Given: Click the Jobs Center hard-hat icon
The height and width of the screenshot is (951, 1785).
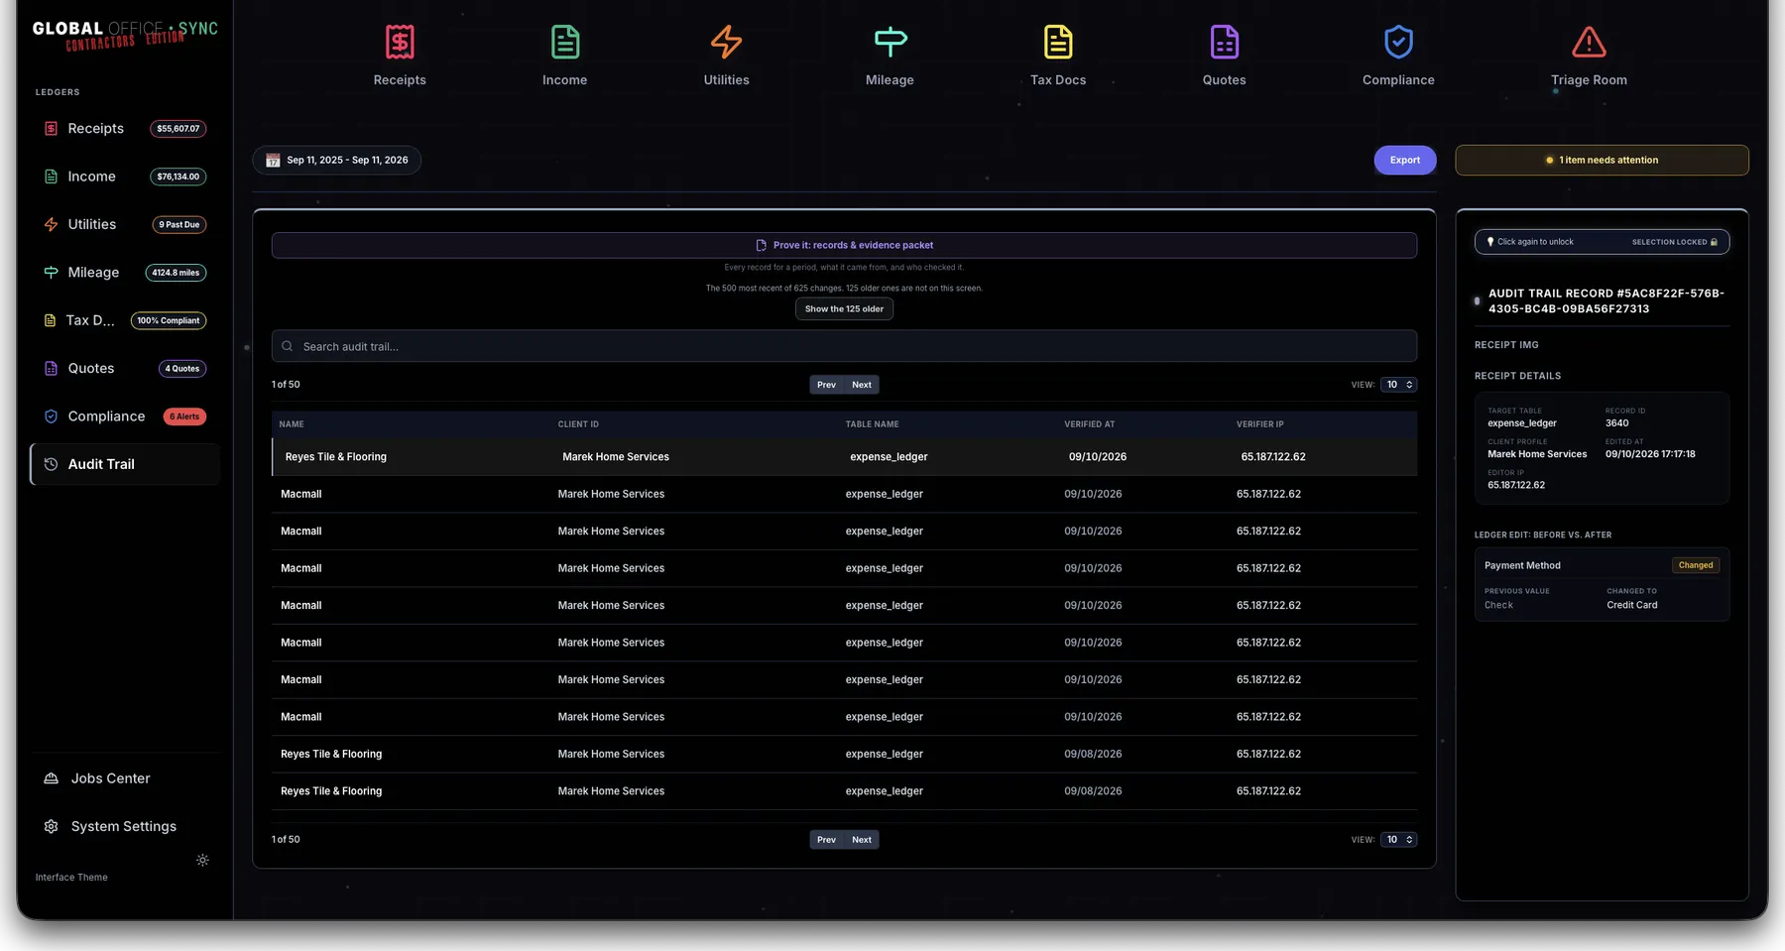Looking at the screenshot, I should [x=51, y=778].
